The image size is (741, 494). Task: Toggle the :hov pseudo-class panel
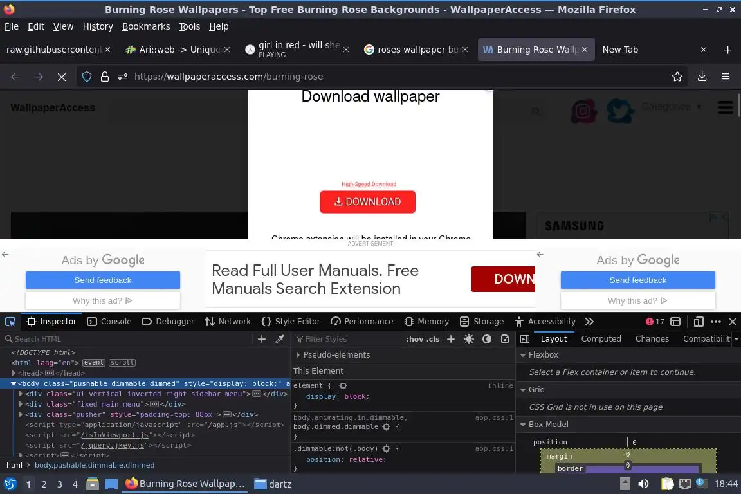pyautogui.click(x=415, y=339)
